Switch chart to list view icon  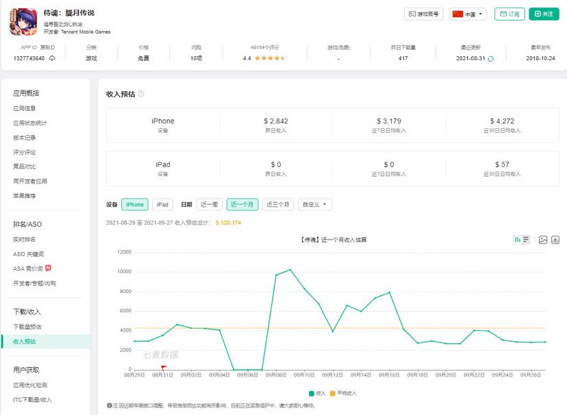click(526, 239)
